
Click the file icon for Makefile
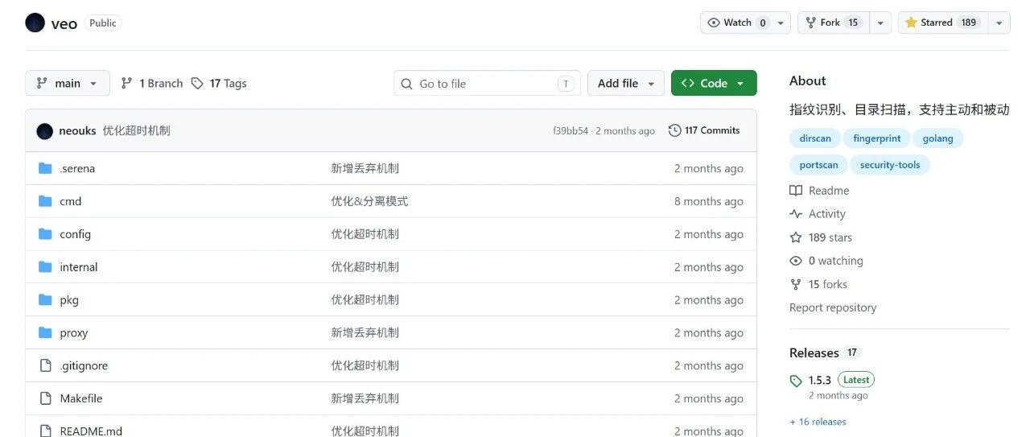coord(45,398)
